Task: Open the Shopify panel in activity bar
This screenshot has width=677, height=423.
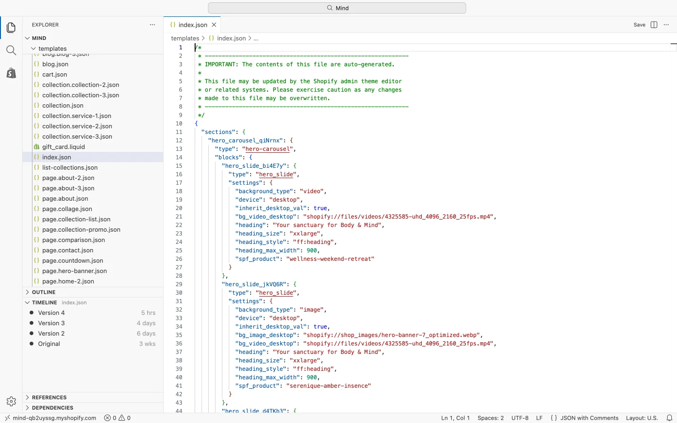Action: 11,73
